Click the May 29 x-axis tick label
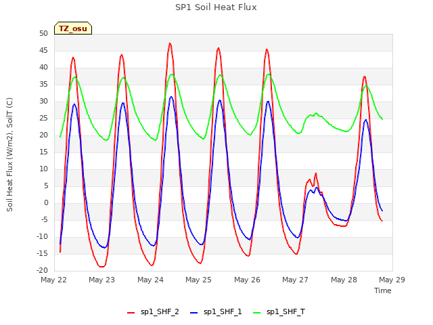433x325 pixels. pos(392,280)
